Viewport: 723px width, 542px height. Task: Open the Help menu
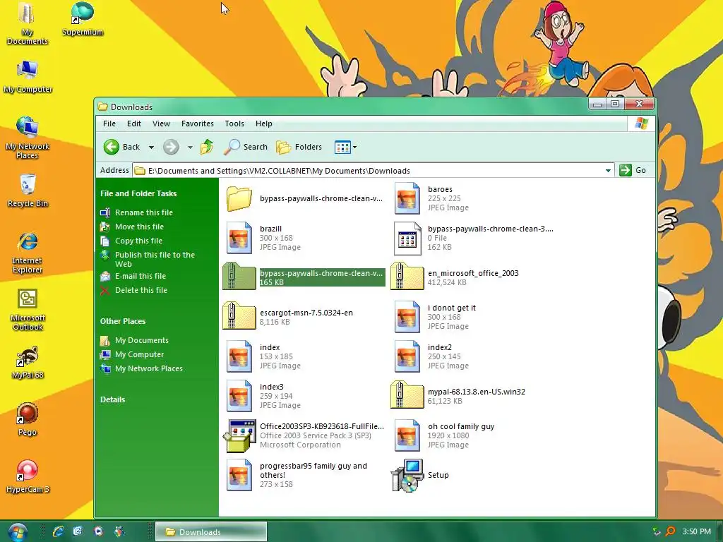[x=264, y=124]
